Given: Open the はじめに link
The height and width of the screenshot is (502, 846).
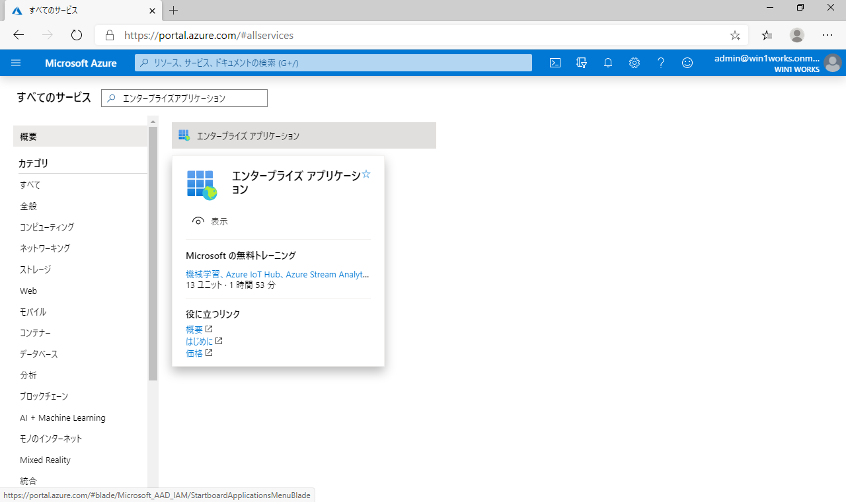Looking at the screenshot, I should (x=200, y=341).
